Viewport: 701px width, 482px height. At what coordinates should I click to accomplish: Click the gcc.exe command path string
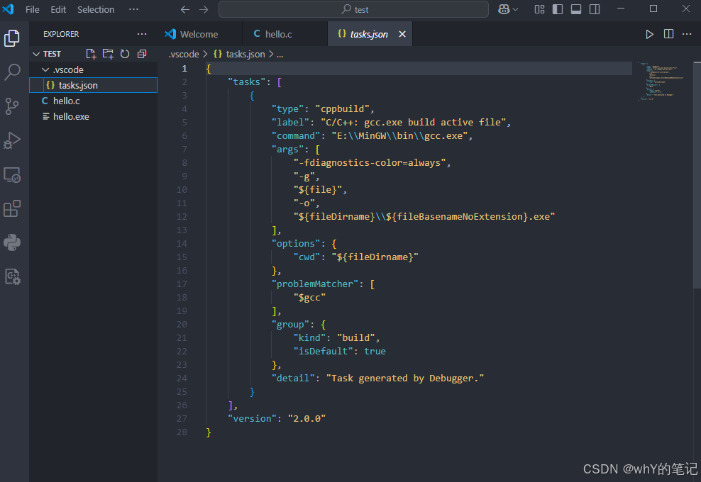(399, 136)
